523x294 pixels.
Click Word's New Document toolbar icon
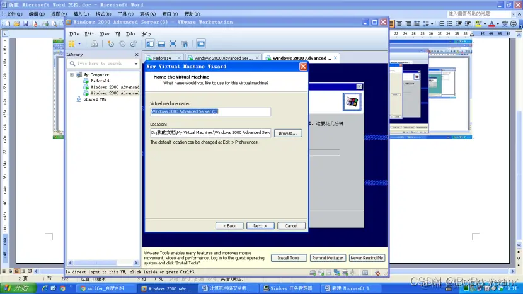pyautogui.click(x=8, y=24)
